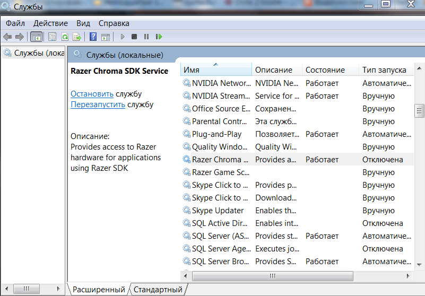Open the Файл menu

pos(15,23)
